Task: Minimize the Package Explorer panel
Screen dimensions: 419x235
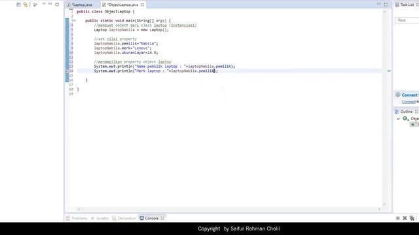Action: (50, 4)
